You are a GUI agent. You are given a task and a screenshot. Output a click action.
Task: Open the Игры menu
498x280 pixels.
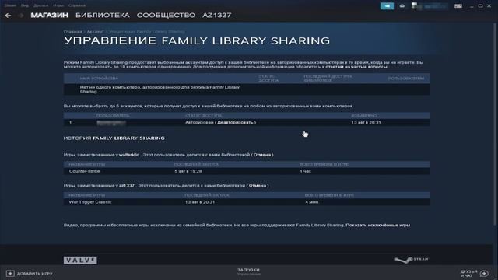tap(58, 5)
